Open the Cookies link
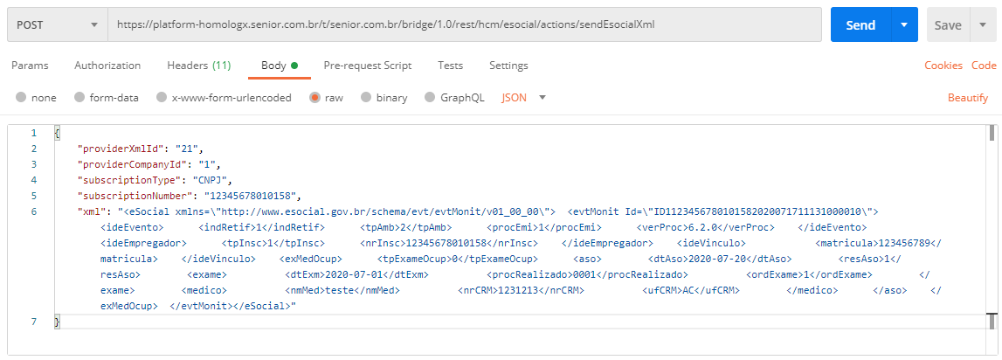The width and height of the screenshot is (1002, 360). coord(943,66)
